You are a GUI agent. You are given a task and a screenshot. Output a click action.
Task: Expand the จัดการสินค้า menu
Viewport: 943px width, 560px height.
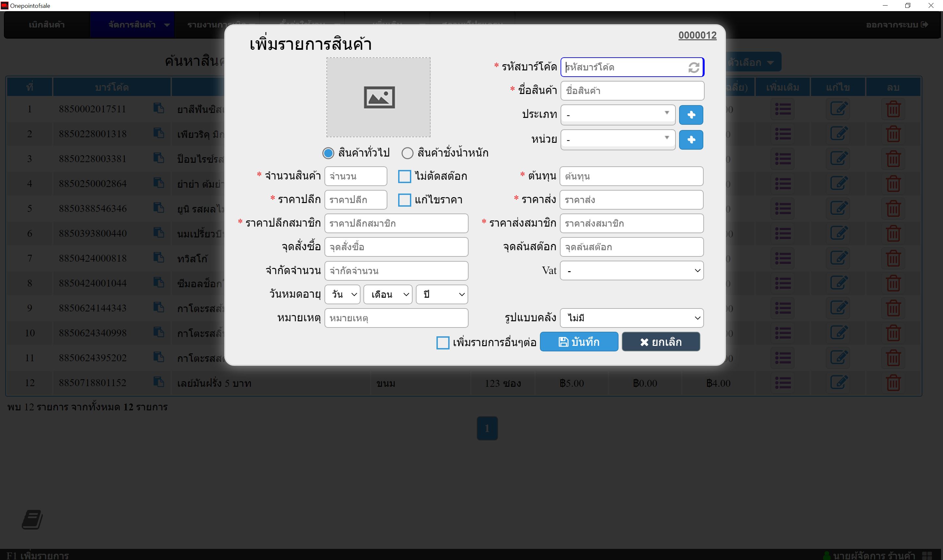132,25
